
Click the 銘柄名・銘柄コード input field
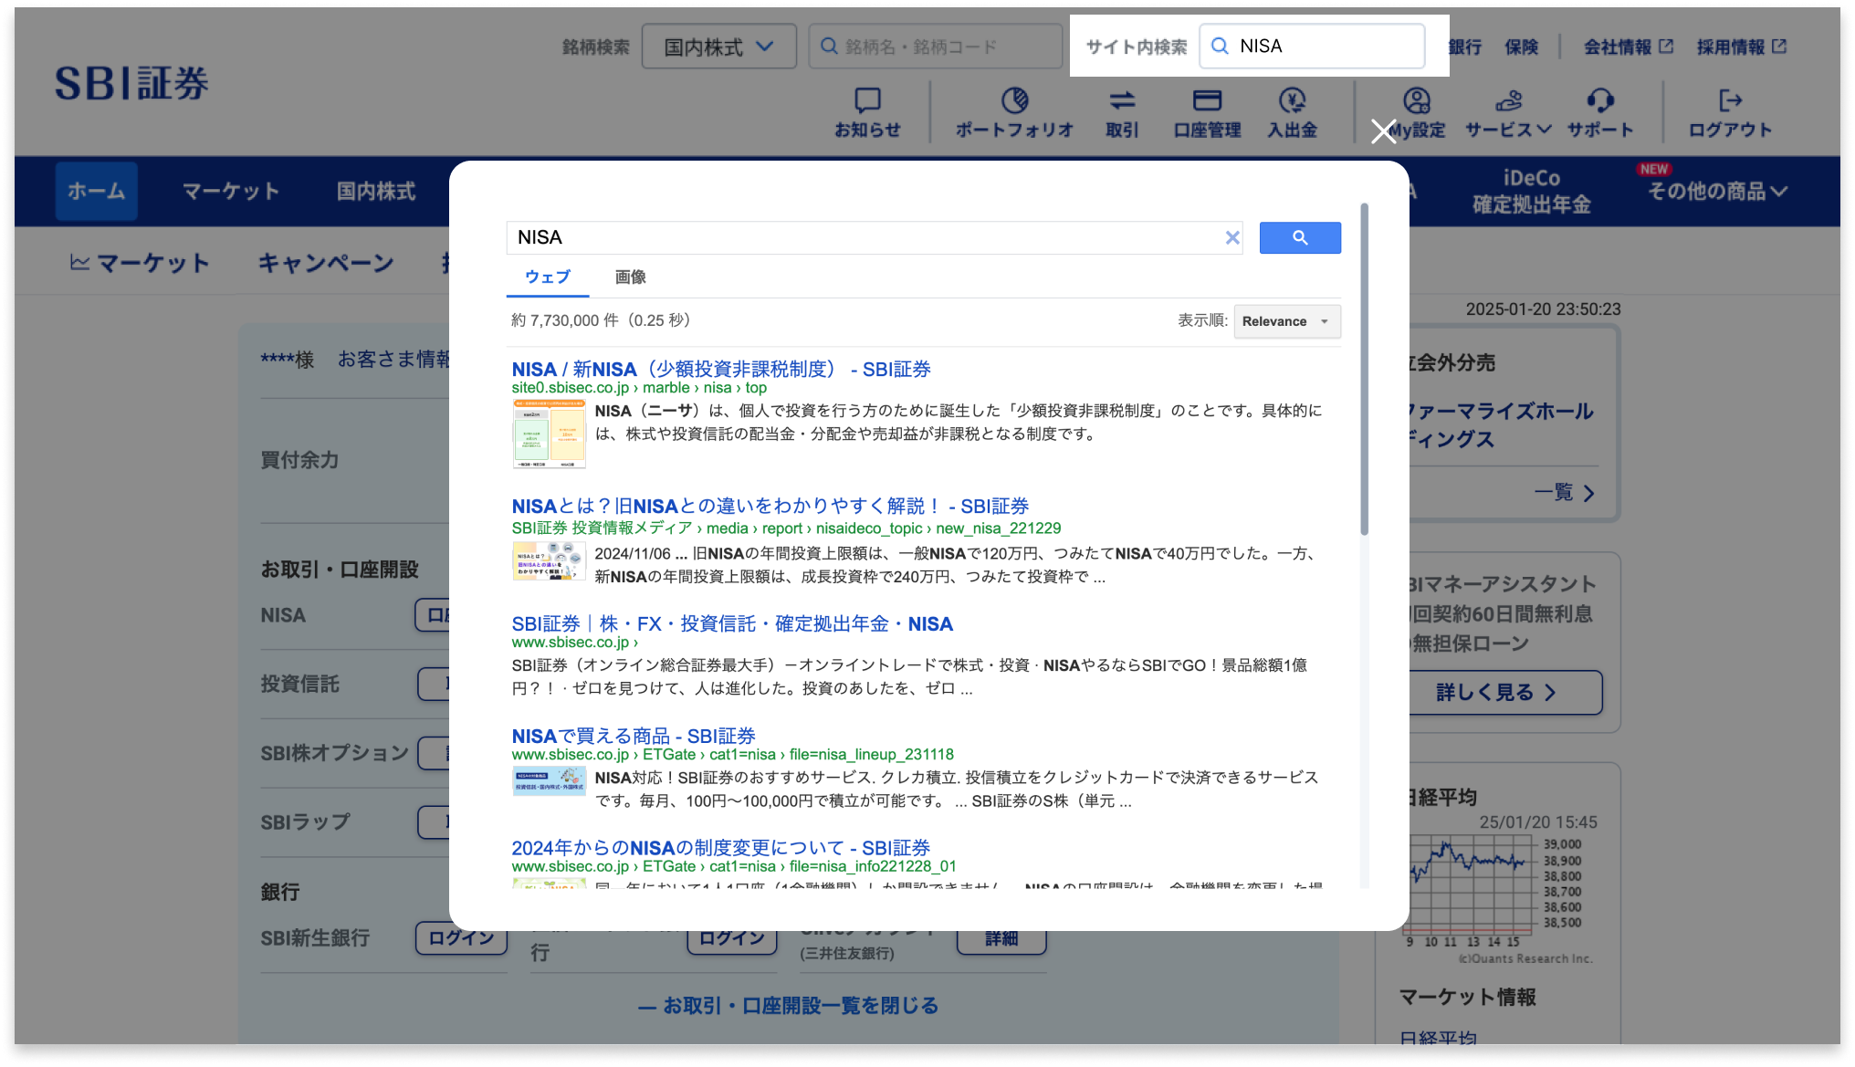tap(935, 47)
